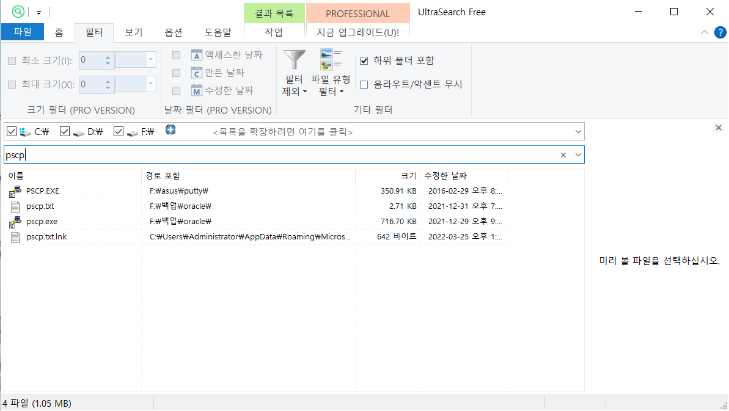Sort by 수정한 날짜 column header

[464, 176]
